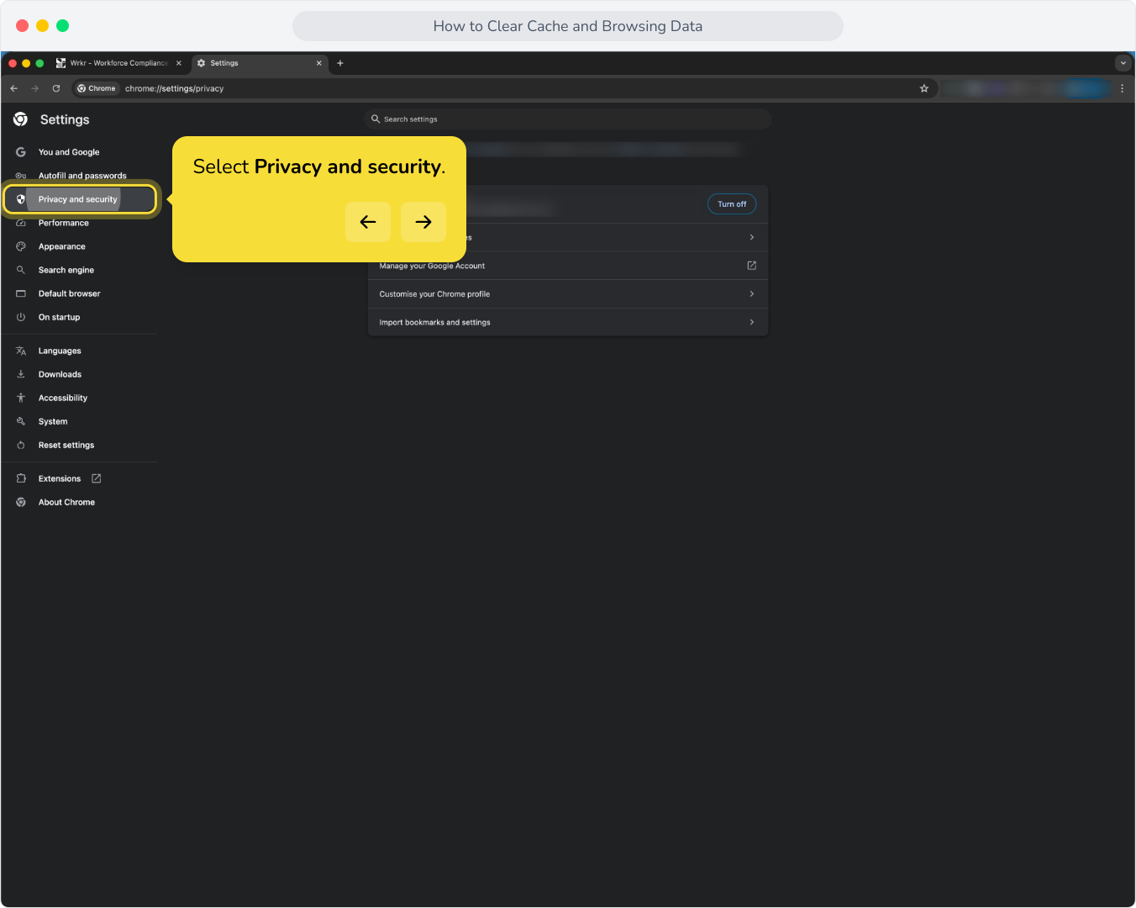Open the Chrome three-dot menu
This screenshot has width=1136, height=908.
pyautogui.click(x=1122, y=88)
